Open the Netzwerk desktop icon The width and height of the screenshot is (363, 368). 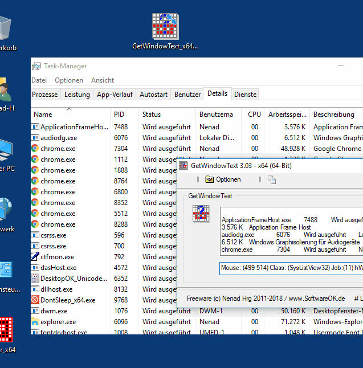tap(6, 210)
